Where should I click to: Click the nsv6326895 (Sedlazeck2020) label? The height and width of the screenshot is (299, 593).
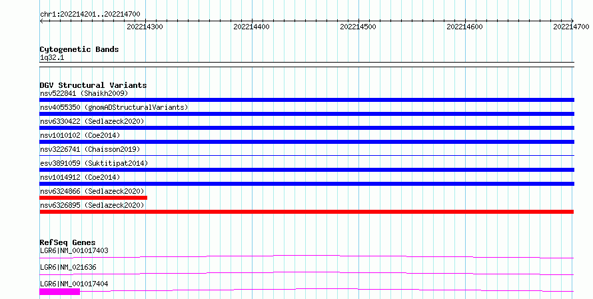(x=92, y=205)
